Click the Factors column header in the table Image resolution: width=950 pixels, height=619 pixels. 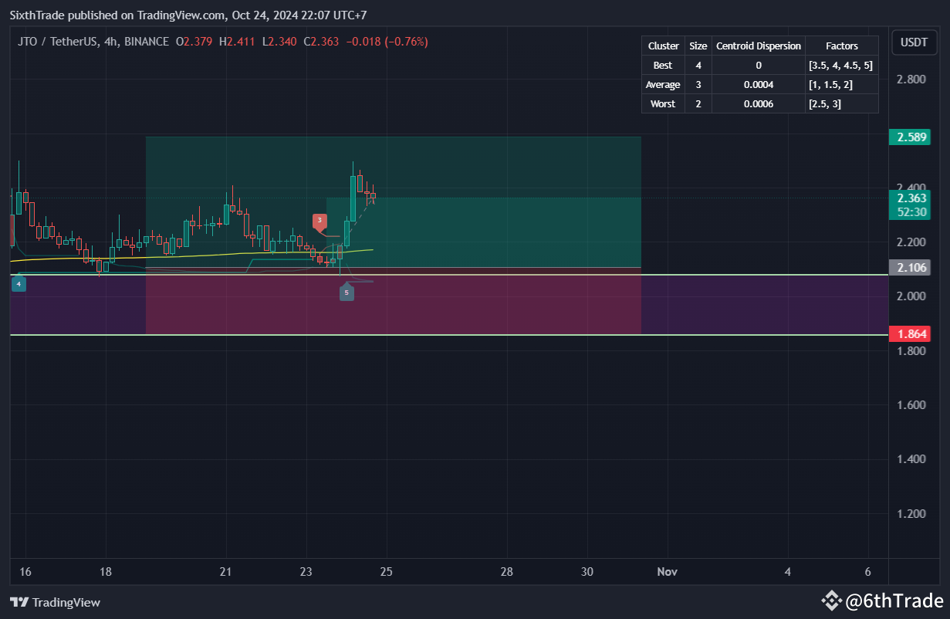click(842, 46)
